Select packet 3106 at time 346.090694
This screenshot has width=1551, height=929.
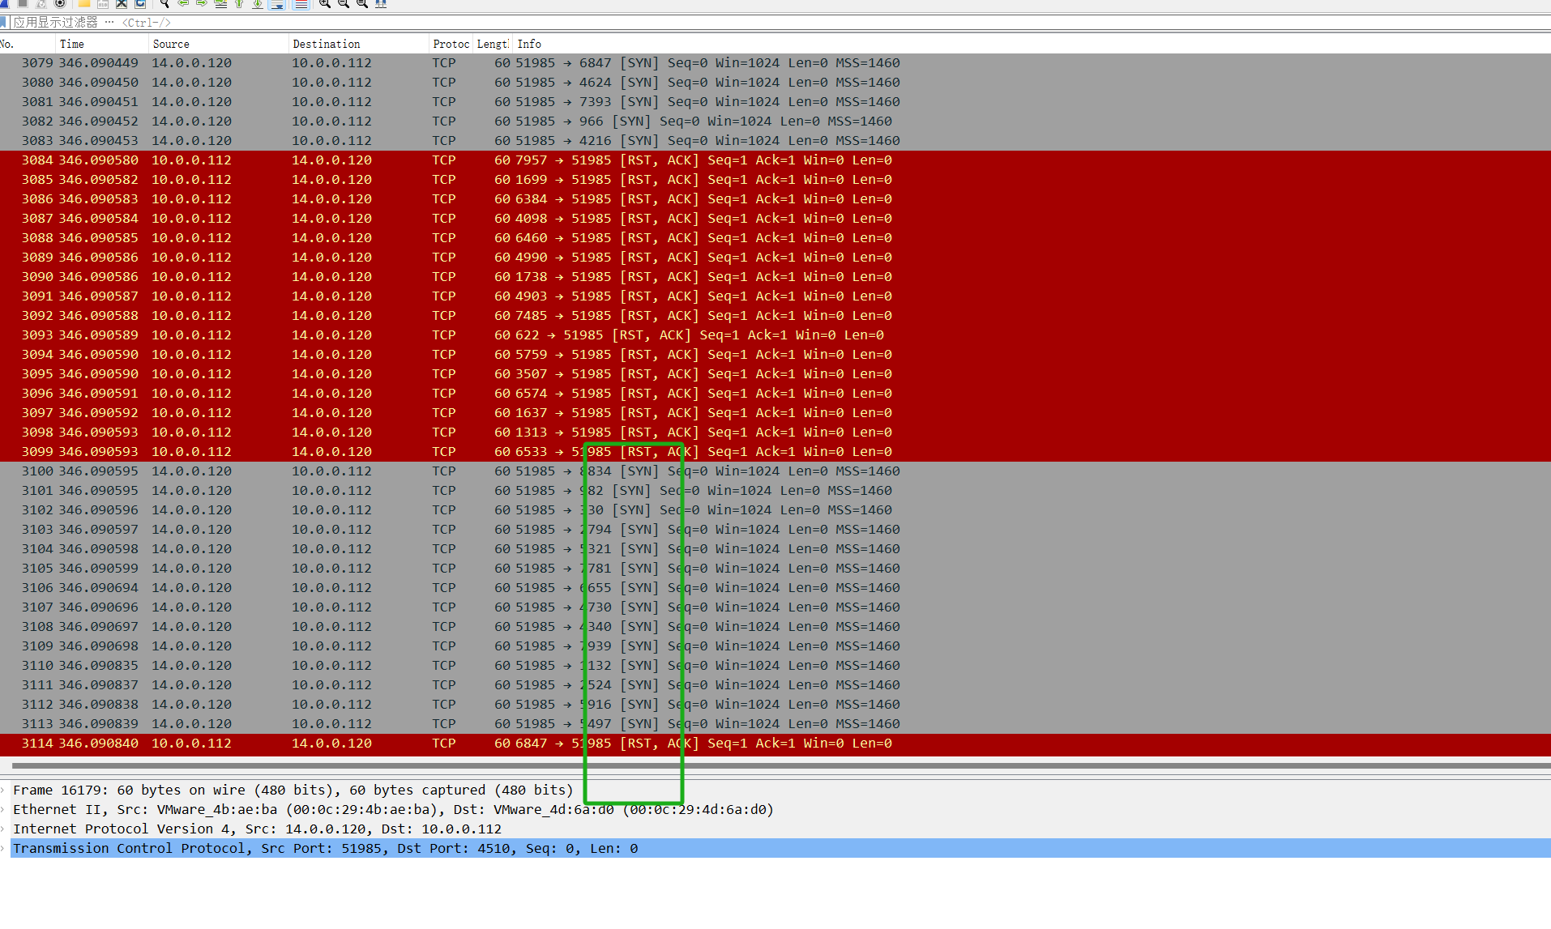point(775,588)
